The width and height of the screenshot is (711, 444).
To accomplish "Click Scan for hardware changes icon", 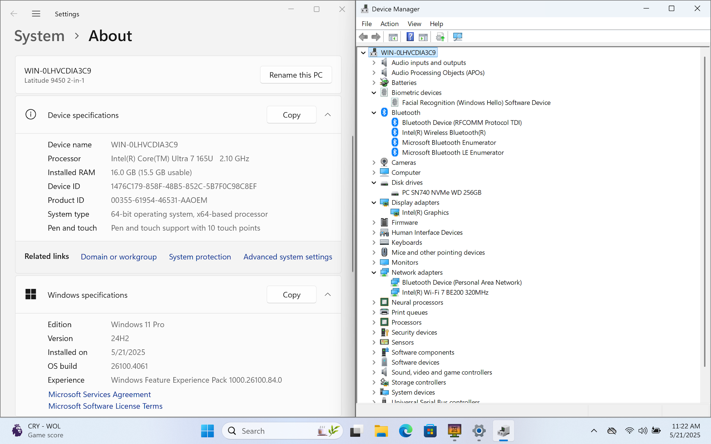I will tap(458, 37).
